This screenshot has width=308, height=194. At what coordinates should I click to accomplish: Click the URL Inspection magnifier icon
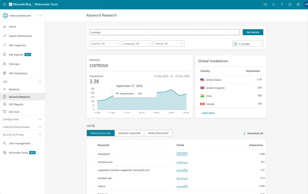point(5,45)
